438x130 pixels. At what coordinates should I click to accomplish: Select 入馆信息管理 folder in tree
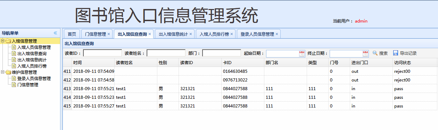click(24, 41)
